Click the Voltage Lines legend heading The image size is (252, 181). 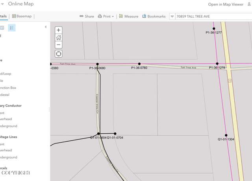pos(9,137)
